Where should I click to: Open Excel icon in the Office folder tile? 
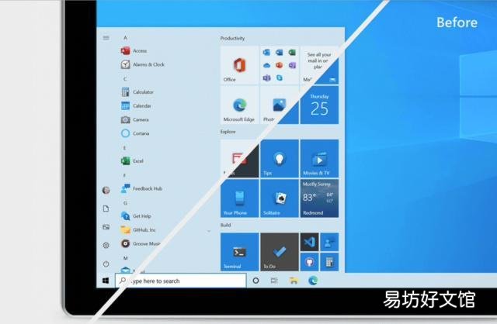[292, 52]
